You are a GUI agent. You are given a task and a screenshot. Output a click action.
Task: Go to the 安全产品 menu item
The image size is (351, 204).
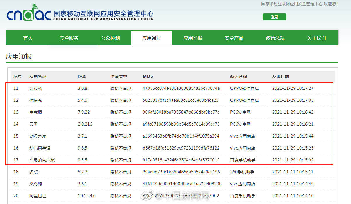pyautogui.click(x=234, y=38)
